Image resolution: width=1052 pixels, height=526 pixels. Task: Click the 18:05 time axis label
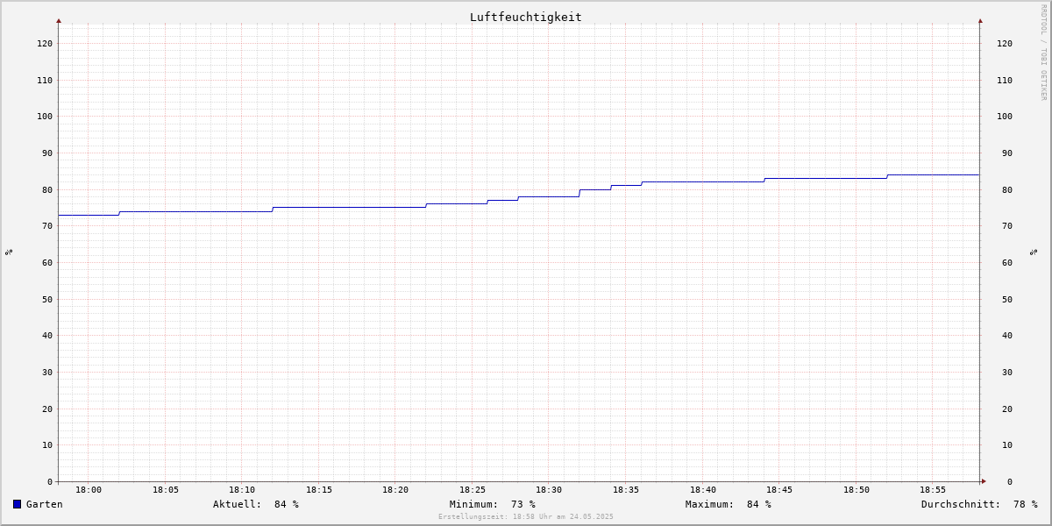point(166,490)
